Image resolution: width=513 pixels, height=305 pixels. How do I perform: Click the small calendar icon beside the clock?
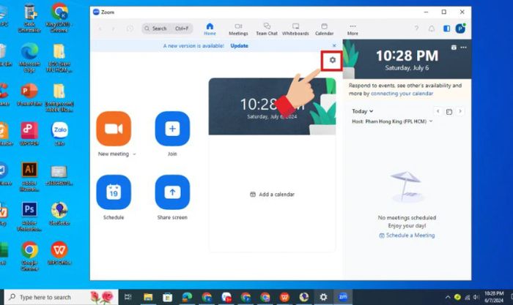(x=454, y=48)
